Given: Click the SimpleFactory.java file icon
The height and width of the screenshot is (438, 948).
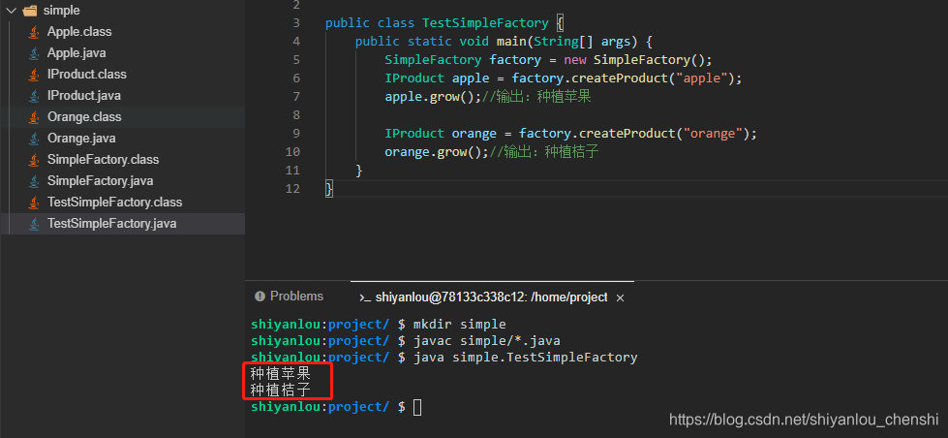Looking at the screenshot, I should 34,181.
